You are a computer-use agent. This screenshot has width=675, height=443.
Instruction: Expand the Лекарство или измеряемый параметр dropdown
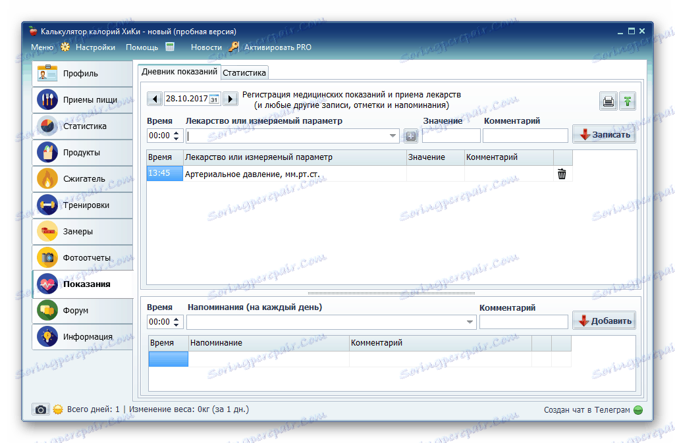(x=392, y=136)
